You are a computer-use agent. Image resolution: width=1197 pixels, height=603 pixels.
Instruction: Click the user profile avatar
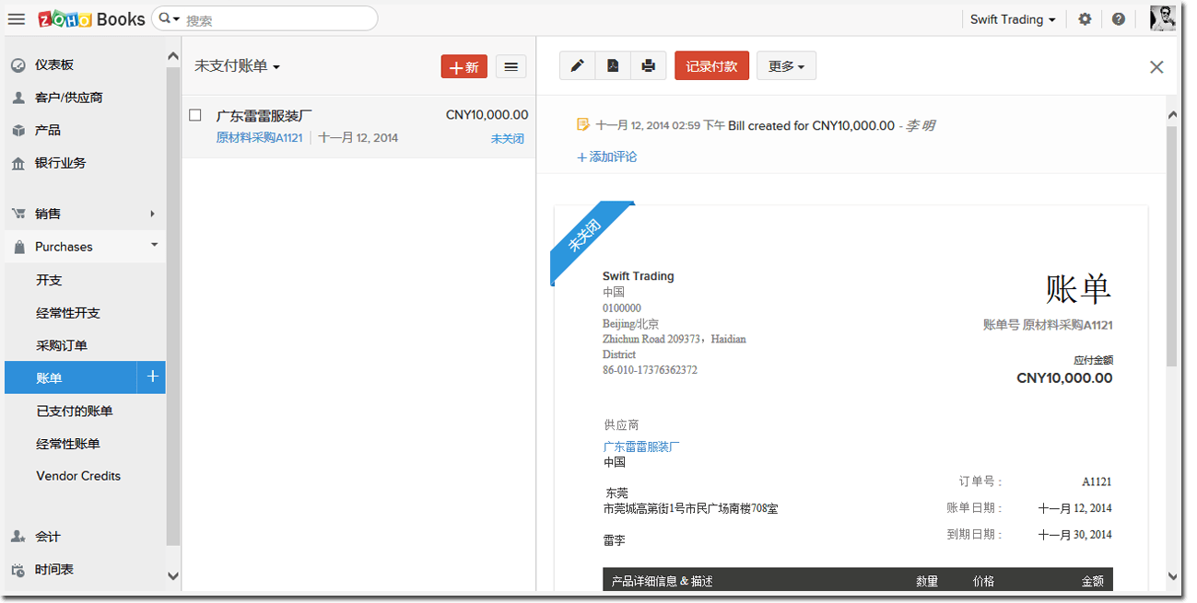1163,18
